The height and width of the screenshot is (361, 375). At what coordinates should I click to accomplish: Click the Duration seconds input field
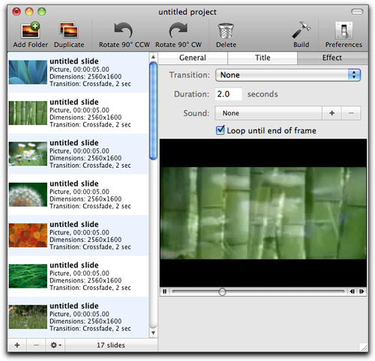pos(229,94)
